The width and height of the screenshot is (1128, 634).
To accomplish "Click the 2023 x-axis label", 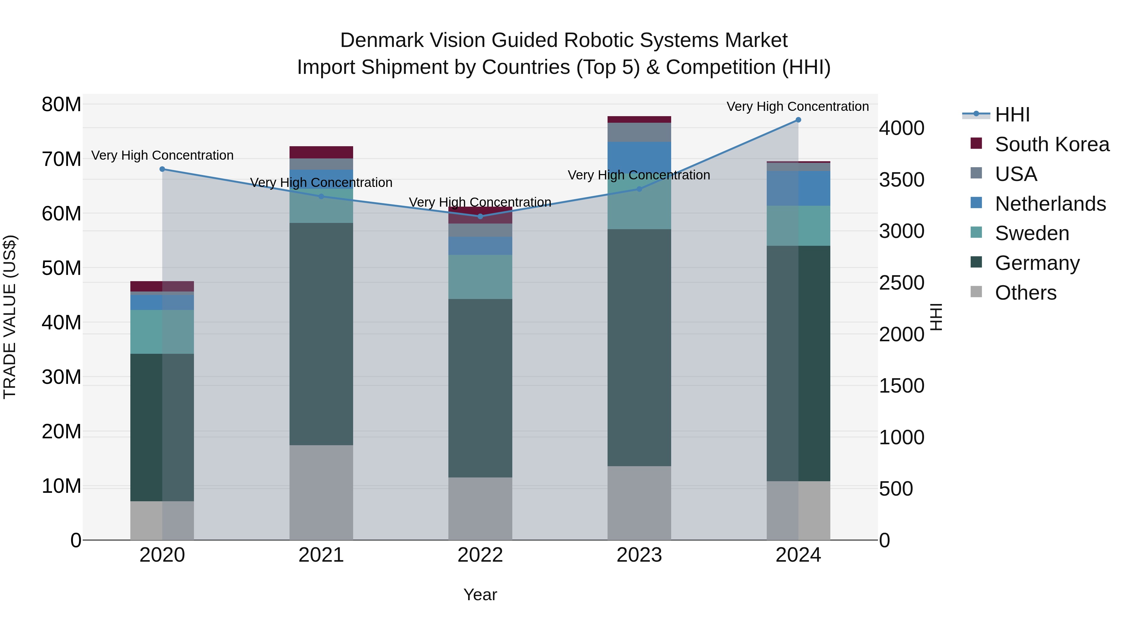I will click(x=639, y=555).
